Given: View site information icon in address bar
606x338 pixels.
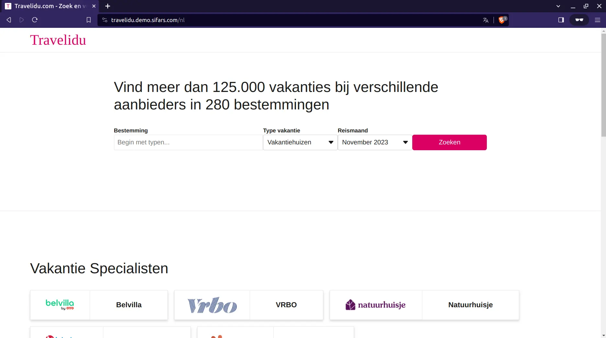Looking at the screenshot, I should coord(105,20).
